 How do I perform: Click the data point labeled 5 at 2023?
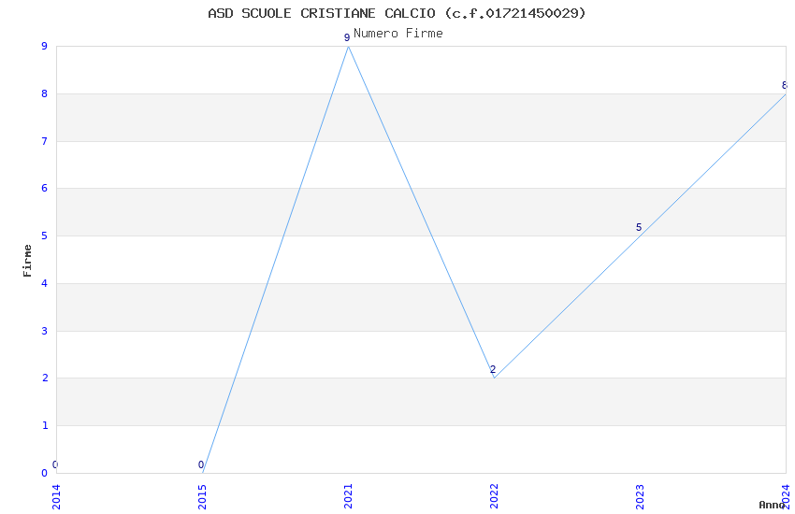[641, 236]
